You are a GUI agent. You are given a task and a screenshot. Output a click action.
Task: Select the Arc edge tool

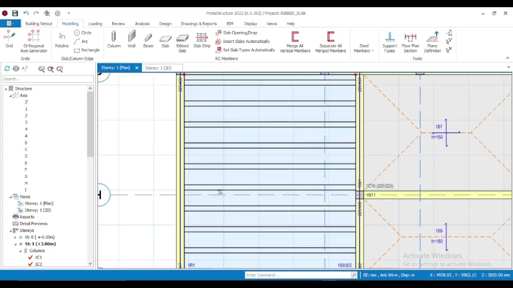pos(81,42)
